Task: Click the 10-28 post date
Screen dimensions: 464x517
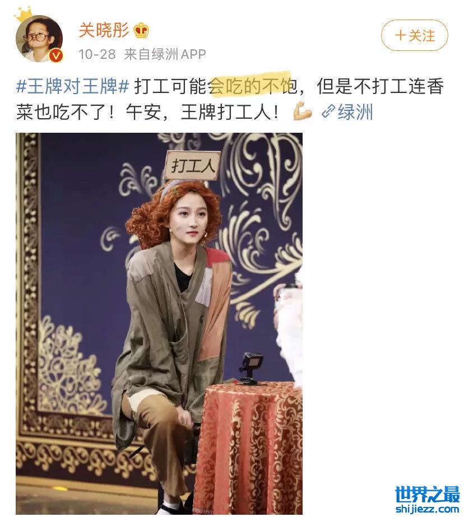Action: pyautogui.click(x=97, y=54)
